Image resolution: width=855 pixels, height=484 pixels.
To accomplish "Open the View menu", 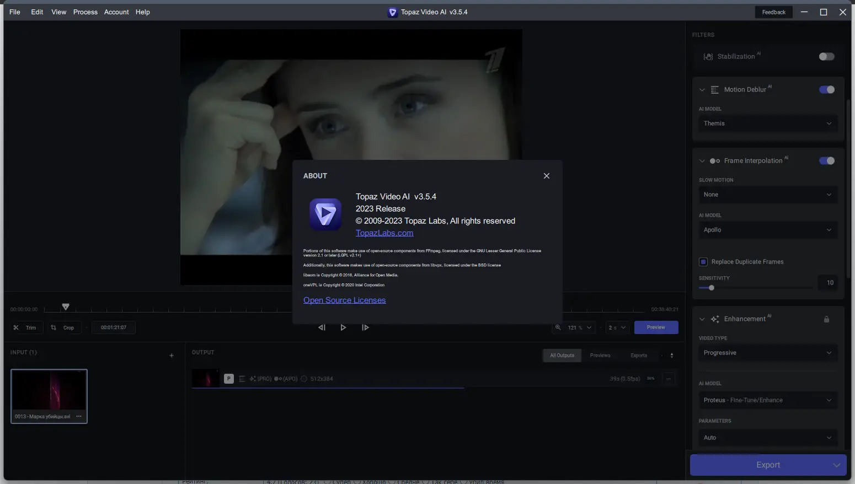I will pyautogui.click(x=59, y=12).
